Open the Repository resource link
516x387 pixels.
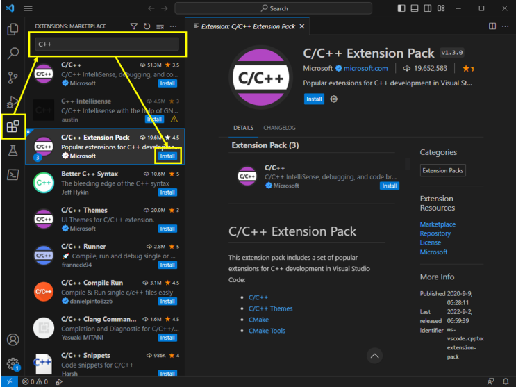click(x=435, y=233)
